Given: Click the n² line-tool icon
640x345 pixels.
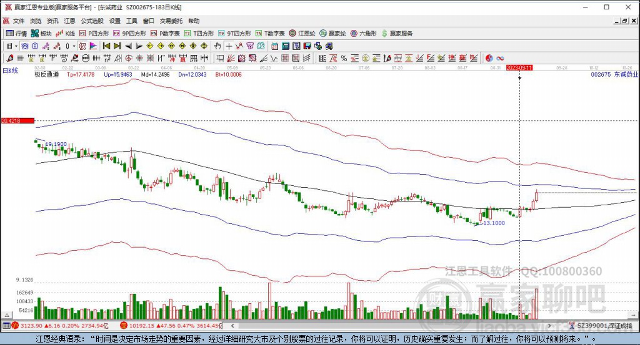Looking at the screenshot, I should (107, 58).
